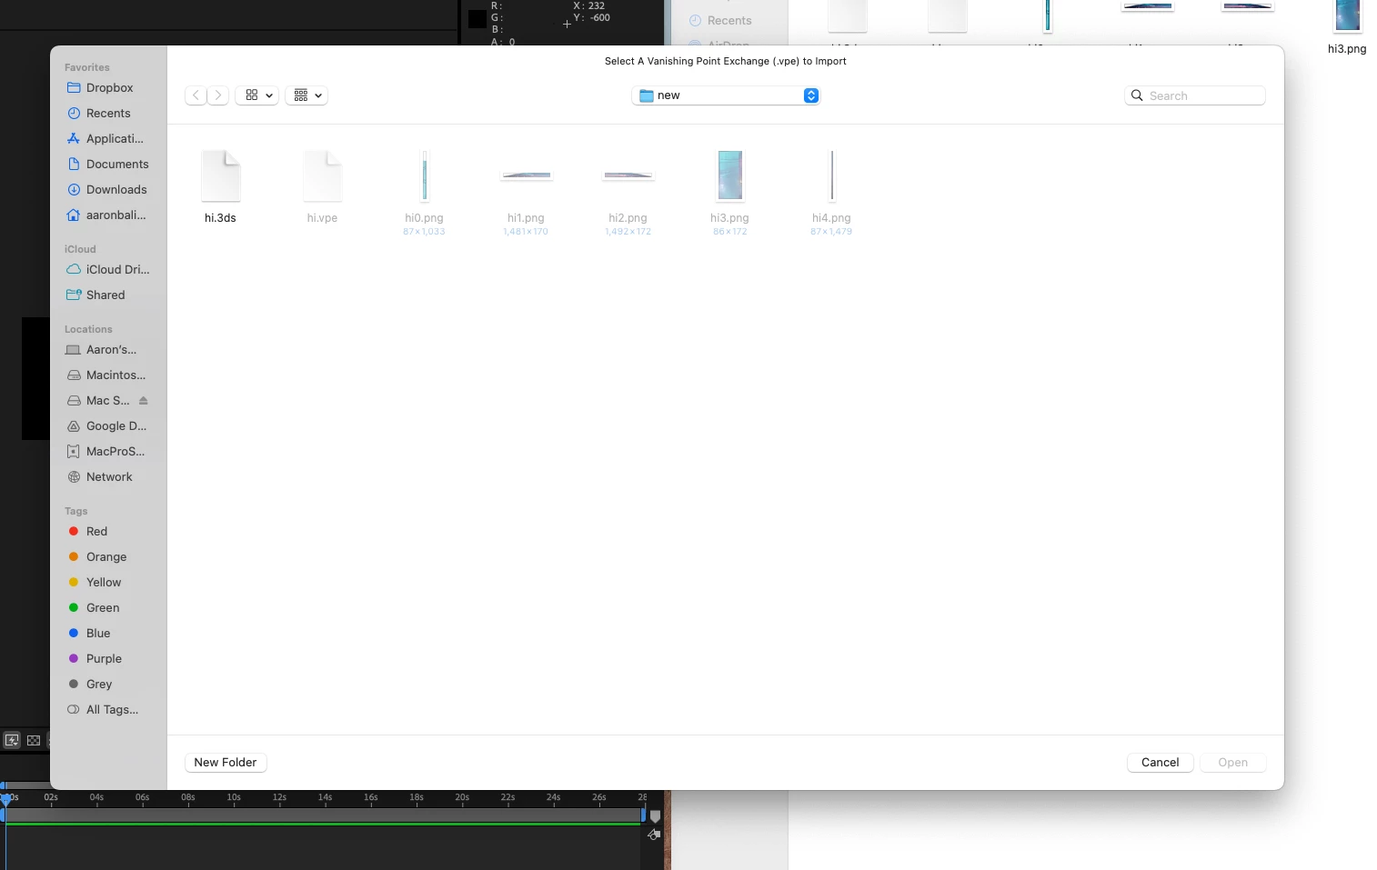Open the Mac S... volume
Screen dimensions: 1377x870
click(98, 401)
